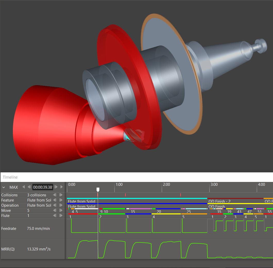Step to next Operation
The width and height of the screenshot is (273, 268).
click(x=61, y=205)
